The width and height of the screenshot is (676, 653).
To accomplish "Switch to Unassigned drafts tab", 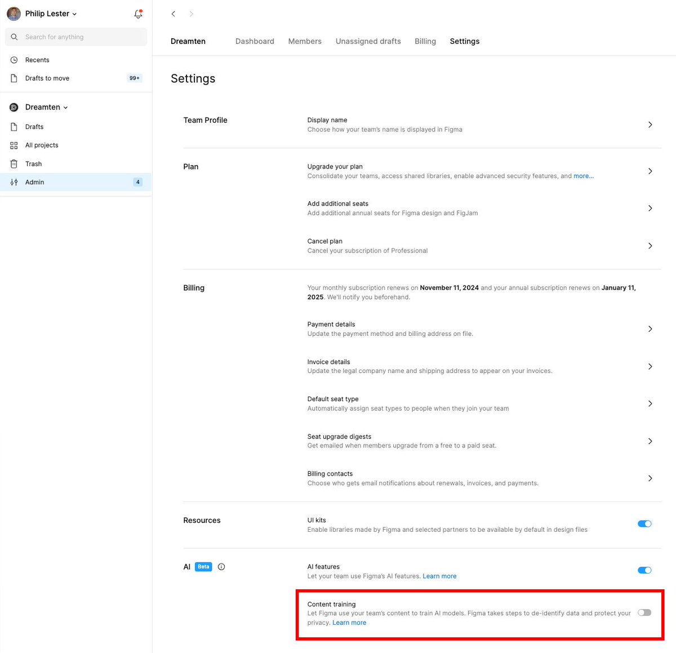I will (368, 41).
